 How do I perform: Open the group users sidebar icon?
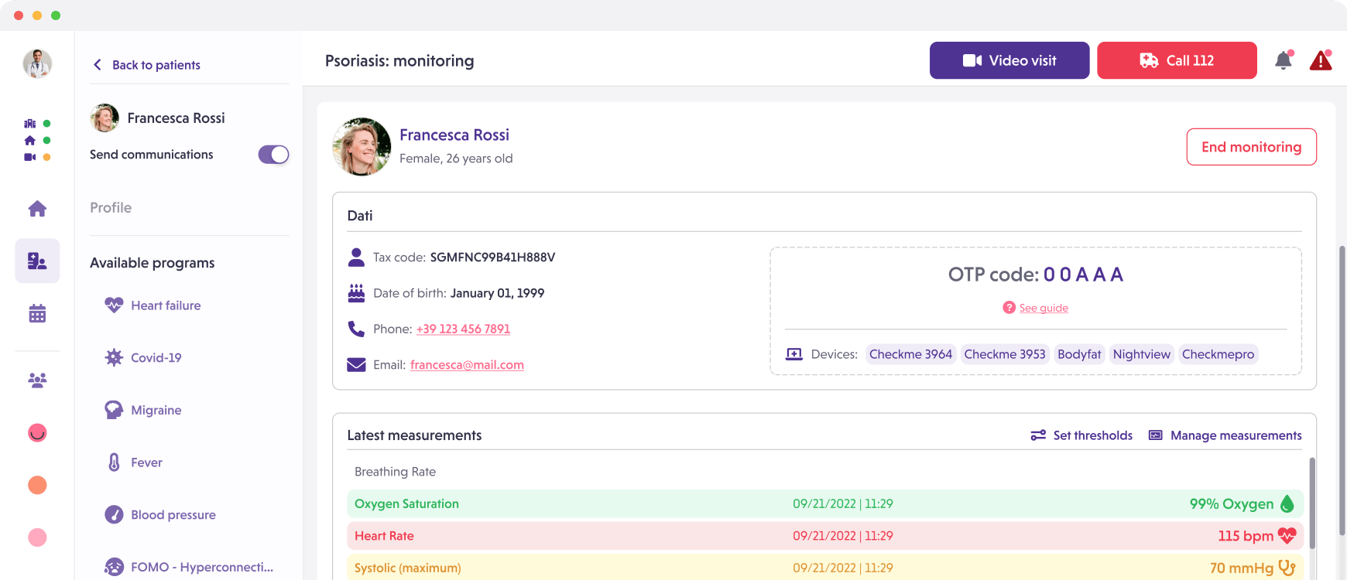coord(37,380)
